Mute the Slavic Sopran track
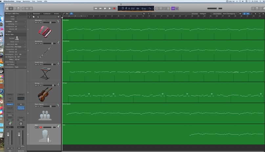Viewport: 265px width, 152px height. [36, 106]
